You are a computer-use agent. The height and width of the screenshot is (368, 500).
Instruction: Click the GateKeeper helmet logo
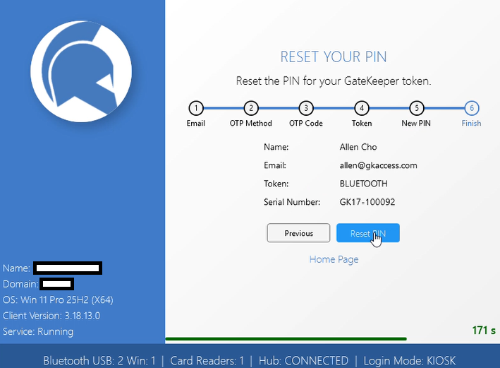81,71
